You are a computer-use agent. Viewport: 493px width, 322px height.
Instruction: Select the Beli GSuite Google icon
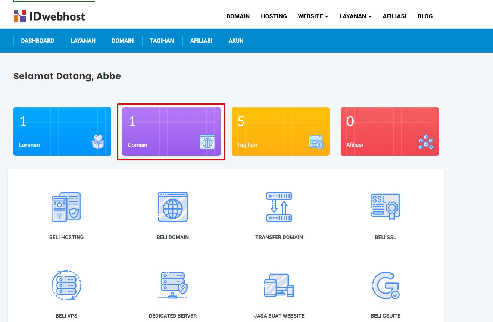pyautogui.click(x=385, y=285)
